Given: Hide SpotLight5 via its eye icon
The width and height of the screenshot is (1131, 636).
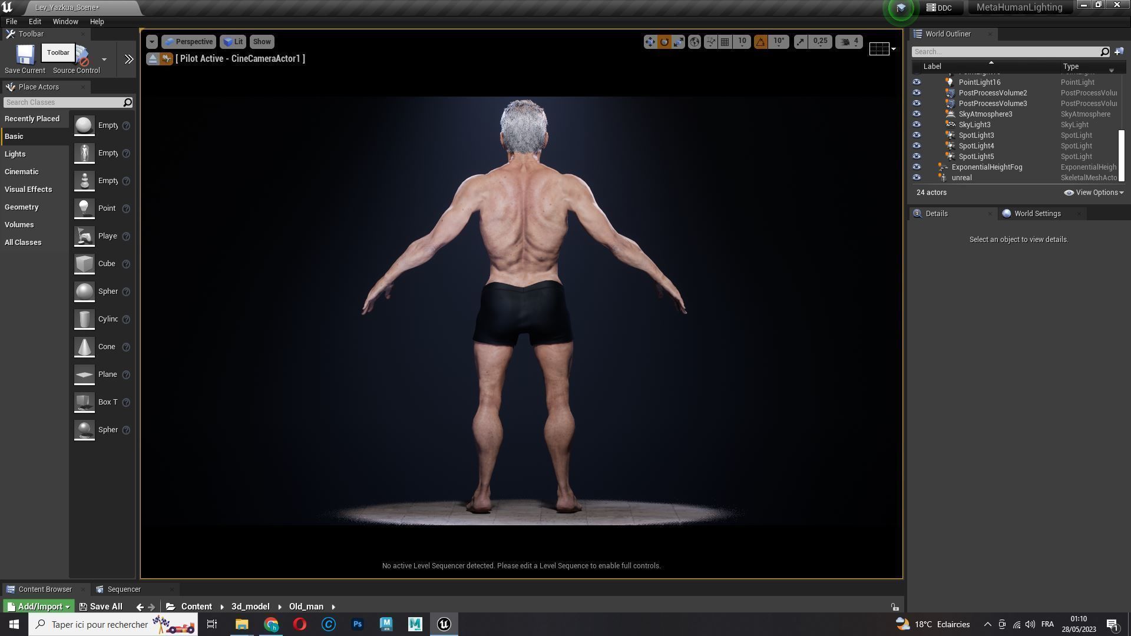Looking at the screenshot, I should tap(917, 157).
